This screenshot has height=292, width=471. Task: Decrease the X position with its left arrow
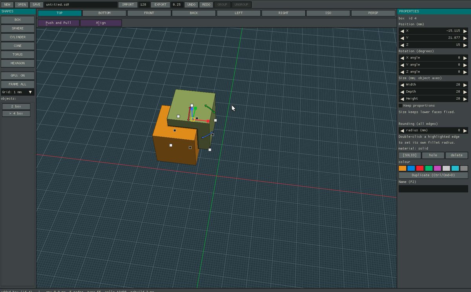[x=402, y=31]
